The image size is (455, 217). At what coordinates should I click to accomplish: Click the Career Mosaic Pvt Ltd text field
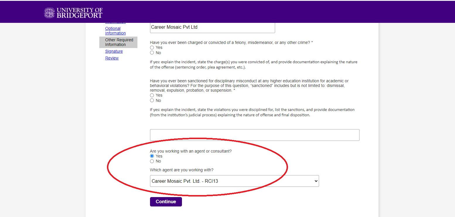pos(212,27)
